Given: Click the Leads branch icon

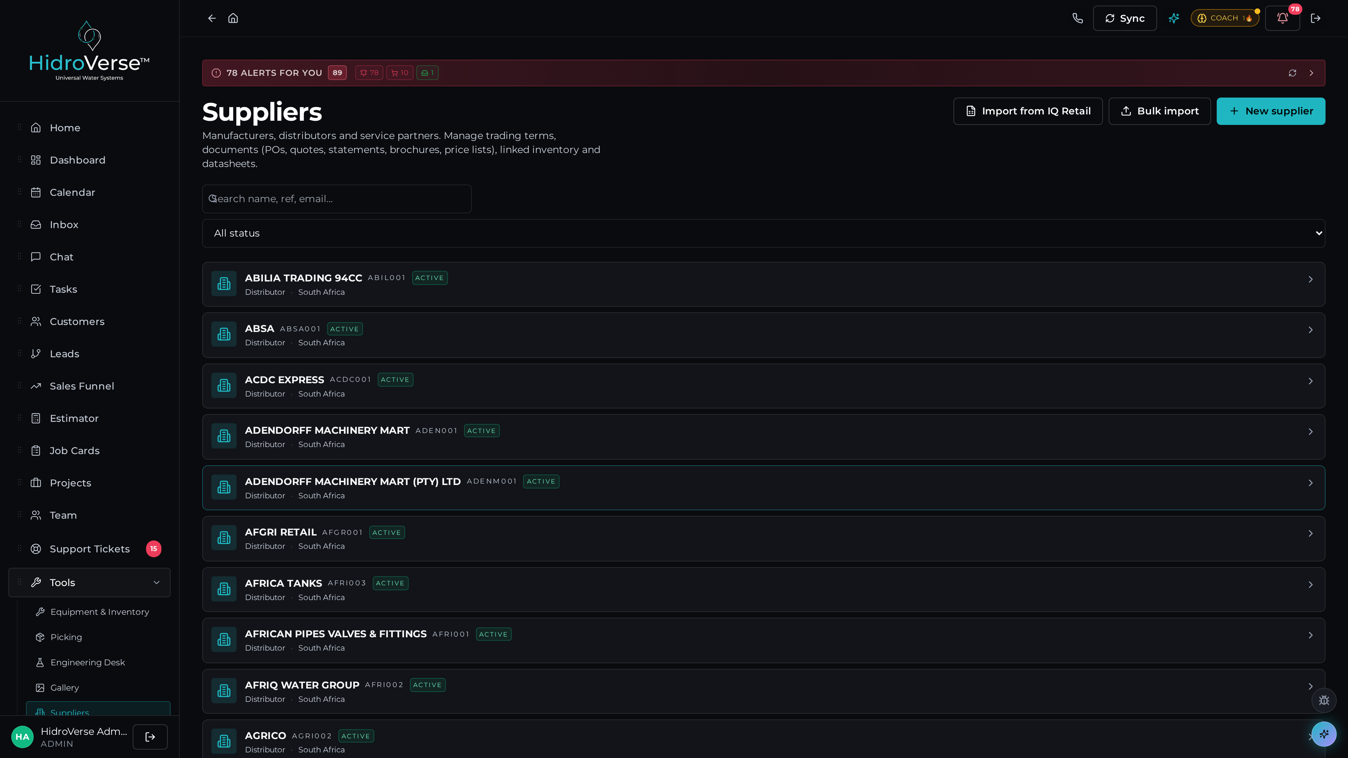Looking at the screenshot, I should click(35, 354).
